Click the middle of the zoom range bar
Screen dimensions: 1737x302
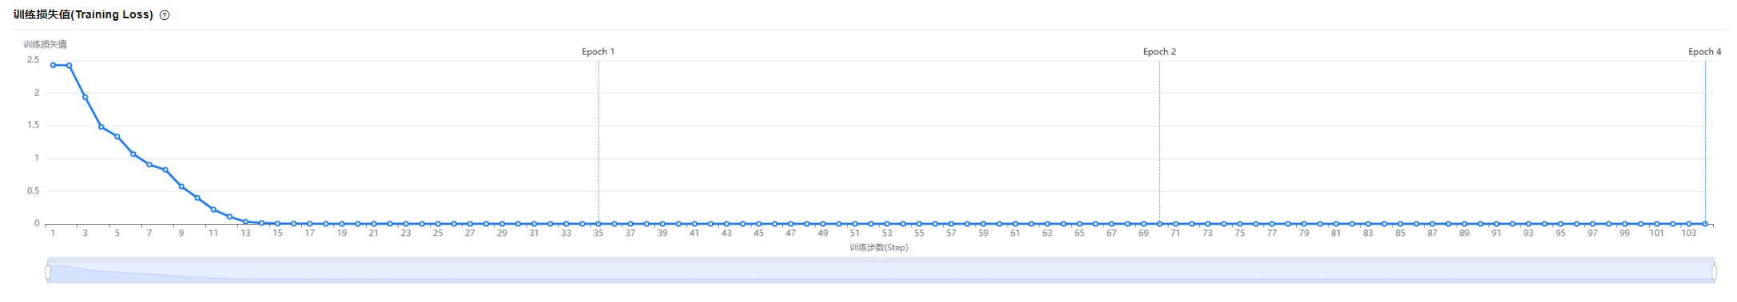(880, 271)
